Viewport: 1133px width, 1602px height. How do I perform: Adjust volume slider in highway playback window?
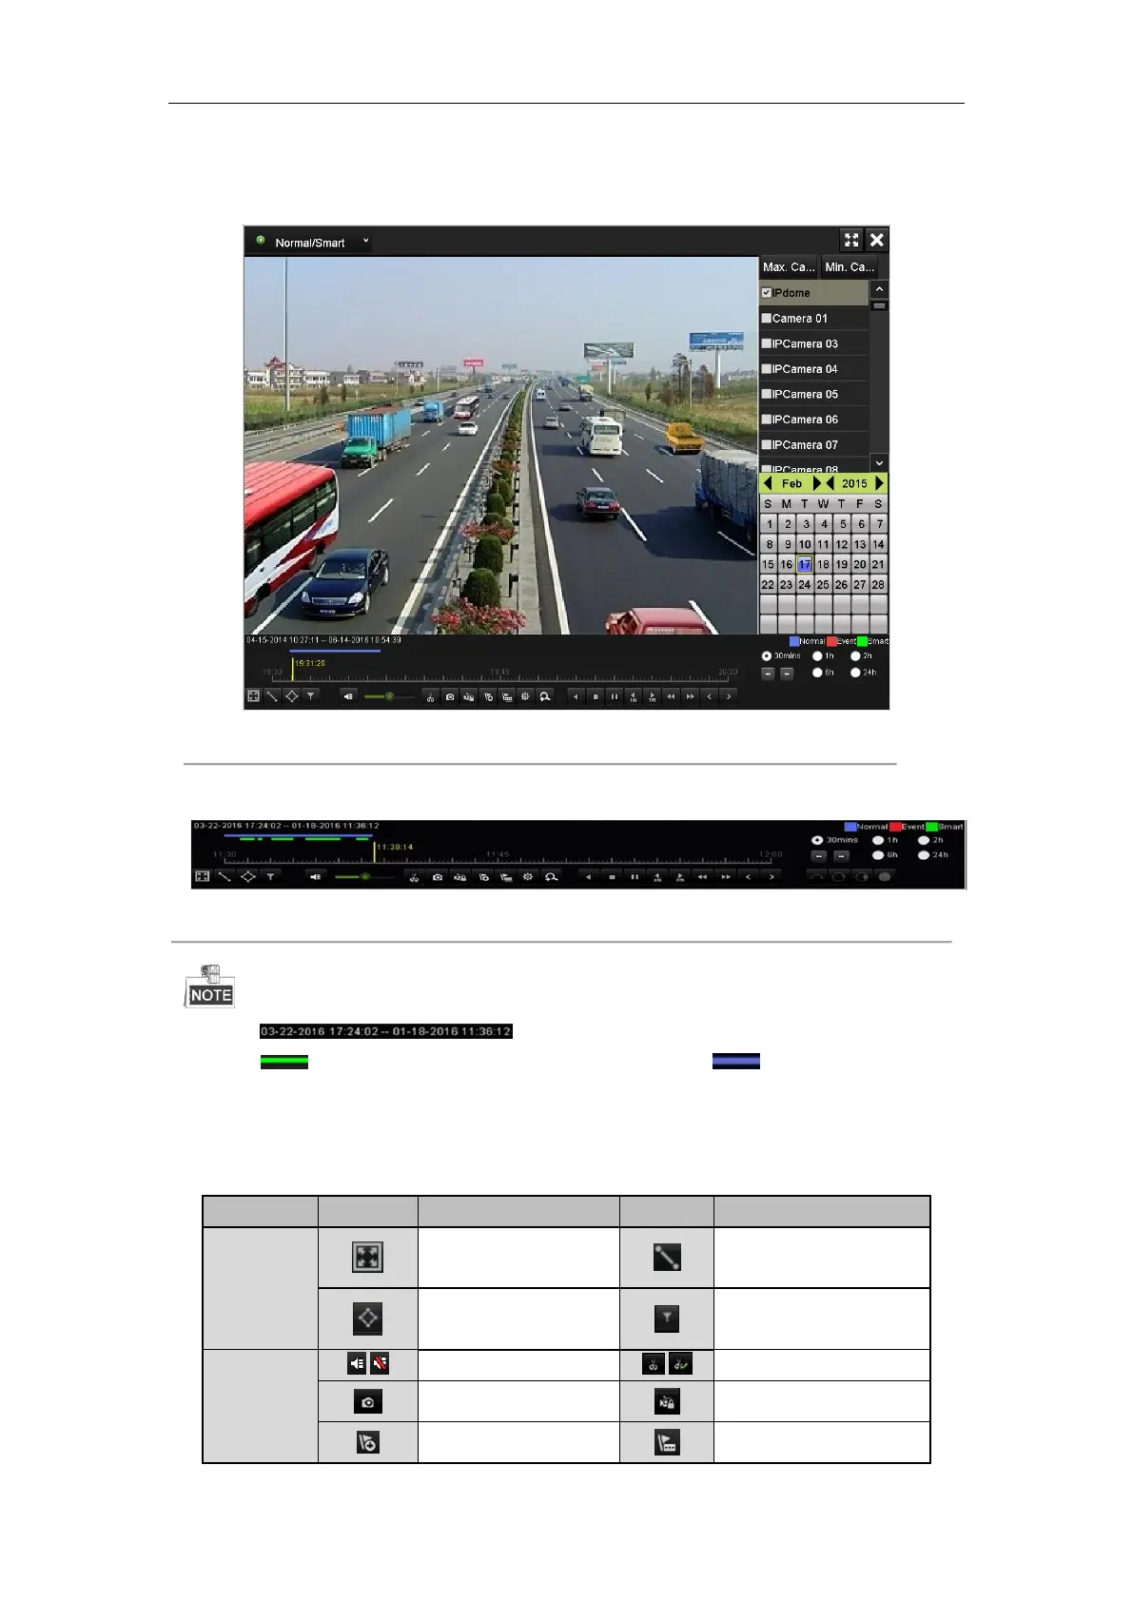(x=388, y=696)
